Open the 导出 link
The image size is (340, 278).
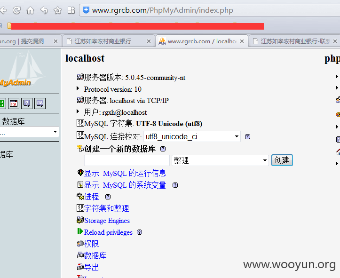tap(92, 267)
